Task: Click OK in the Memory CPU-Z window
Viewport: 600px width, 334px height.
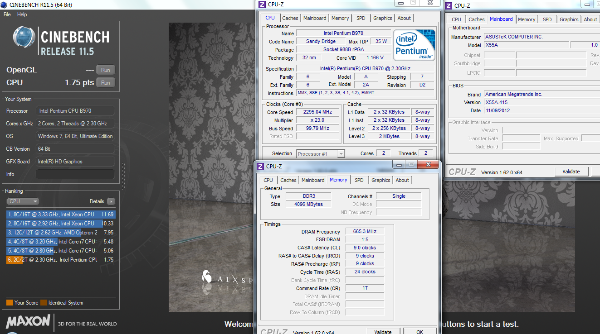Action: [420, 332]
